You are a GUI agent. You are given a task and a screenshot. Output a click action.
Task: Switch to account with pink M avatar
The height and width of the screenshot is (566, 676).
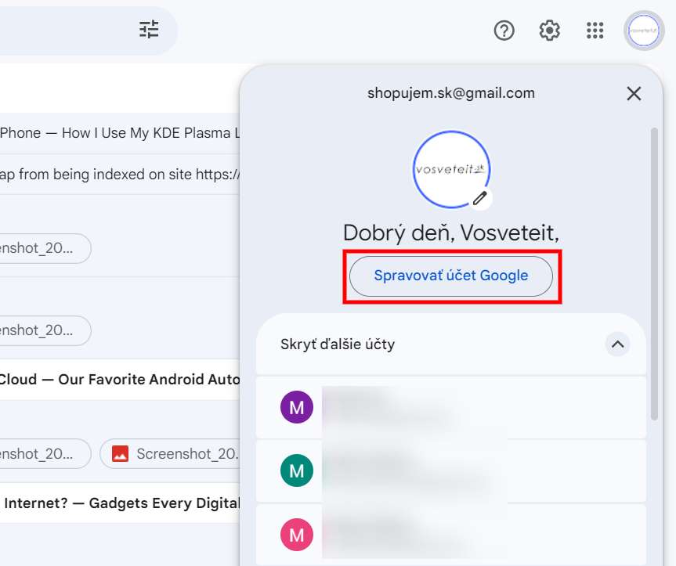(451, 535)
